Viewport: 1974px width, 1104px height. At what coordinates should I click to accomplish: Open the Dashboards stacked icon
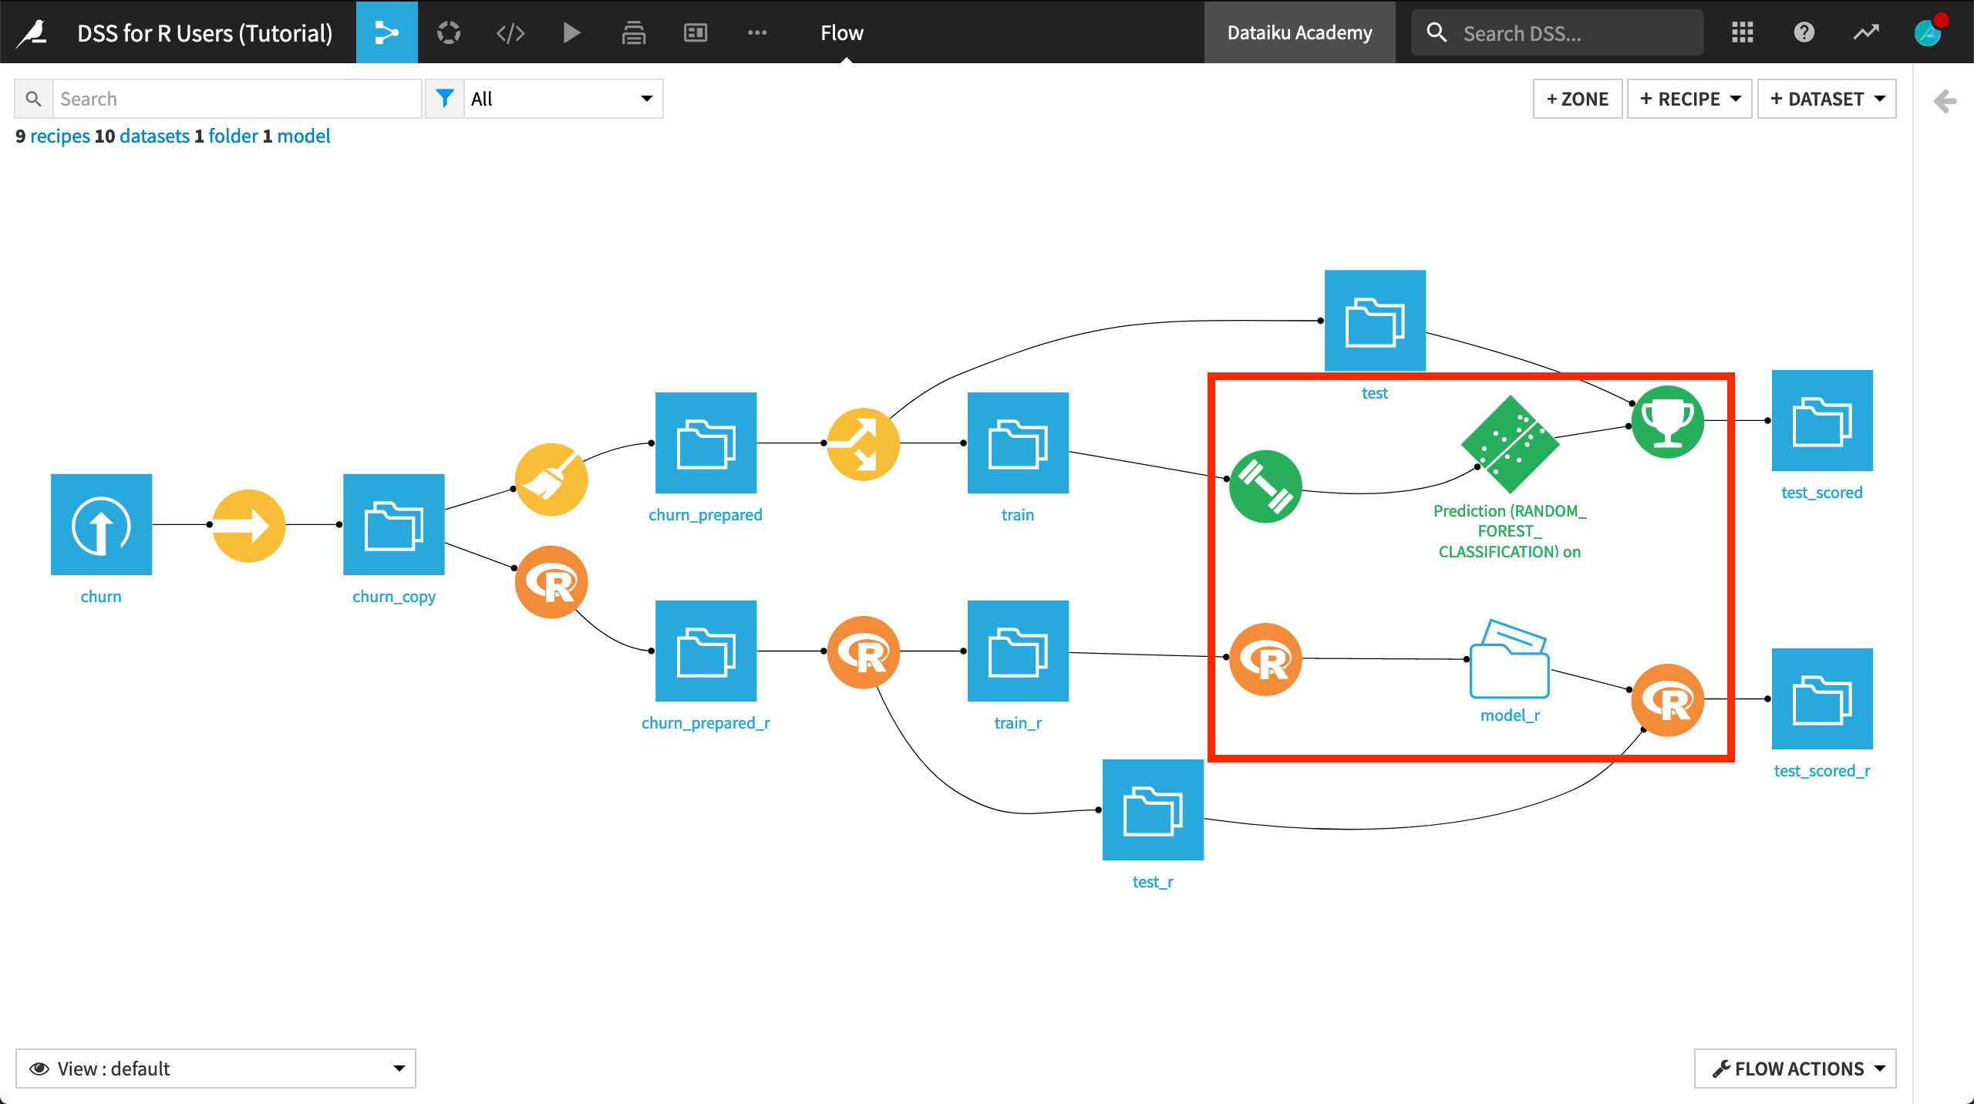pyautogui.click(x=634, y=32)
